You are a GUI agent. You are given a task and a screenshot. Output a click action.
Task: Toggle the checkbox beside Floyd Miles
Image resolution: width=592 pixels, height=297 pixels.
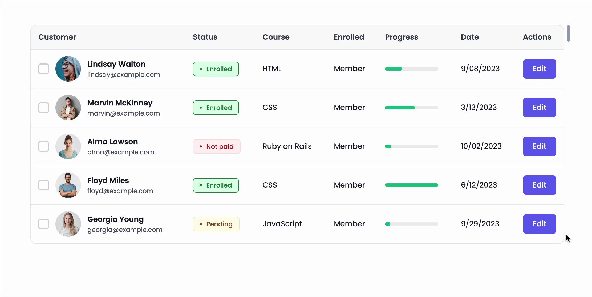44,185
